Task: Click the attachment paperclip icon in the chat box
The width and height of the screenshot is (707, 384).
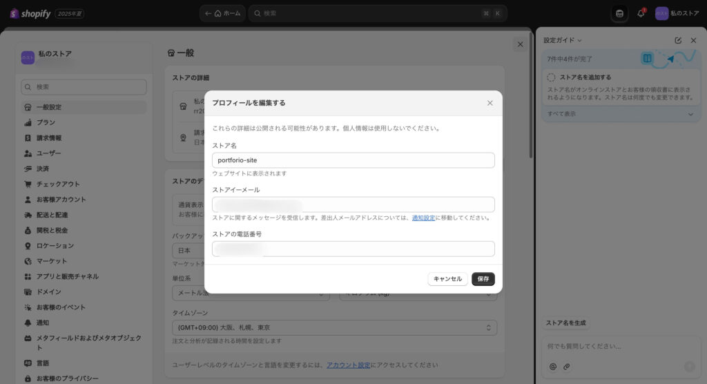Action: click(x=566, y=366)
